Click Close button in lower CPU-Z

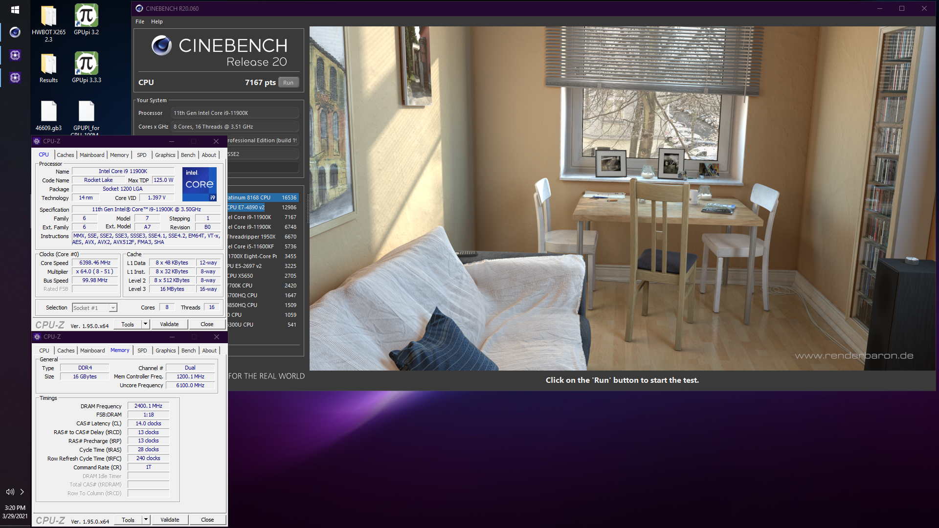pyautogui.click(x=207, y=520)
